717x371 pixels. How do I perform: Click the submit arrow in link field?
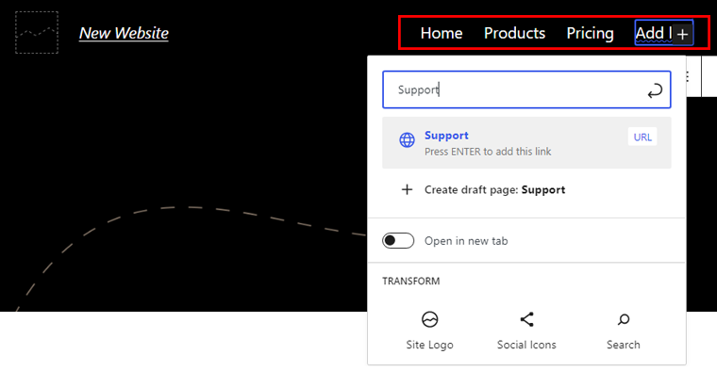coord(655,90)
